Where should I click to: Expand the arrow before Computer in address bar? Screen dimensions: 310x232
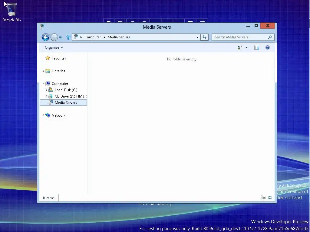click(81, 37)
